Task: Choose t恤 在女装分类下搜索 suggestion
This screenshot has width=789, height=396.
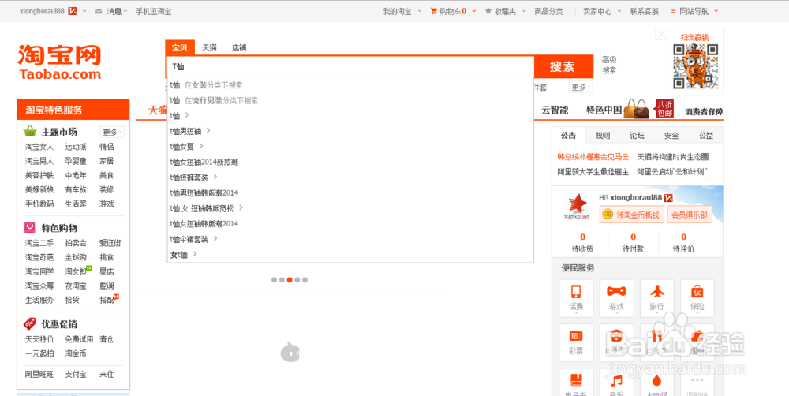Action: click(350, 85)
